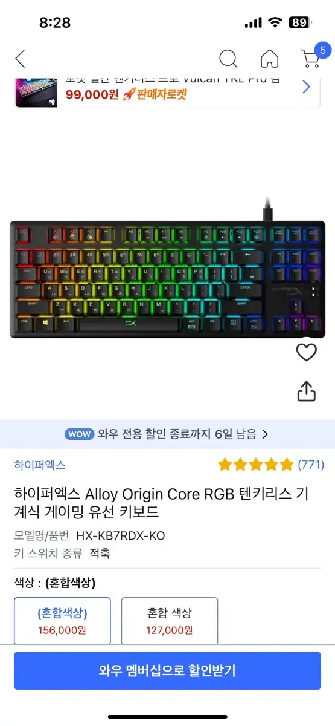Open reviews count (771) link
The height and width of the screenshot is (726, 335).
(311, 465)
